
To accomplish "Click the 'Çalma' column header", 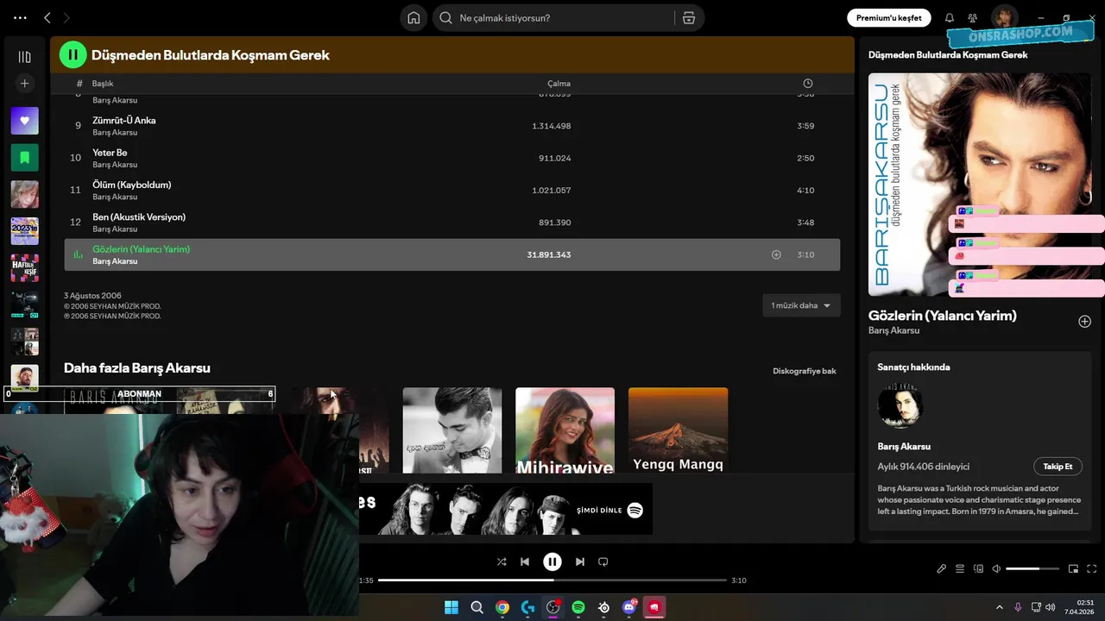I will point(559,84).
